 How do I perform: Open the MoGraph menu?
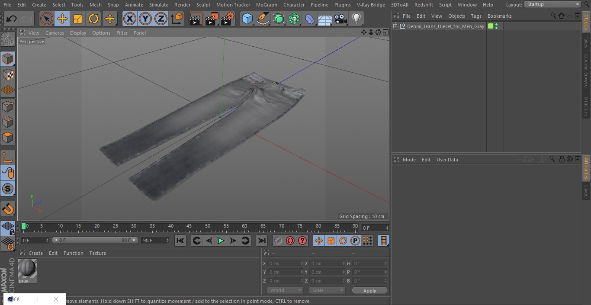pos(267,5)
